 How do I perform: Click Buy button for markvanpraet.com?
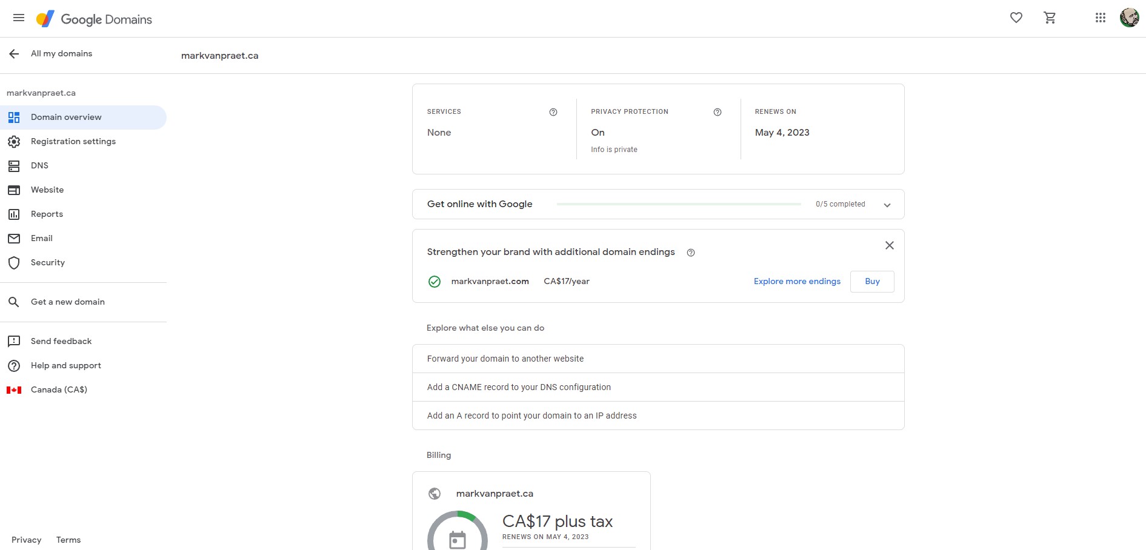point(871,282)
